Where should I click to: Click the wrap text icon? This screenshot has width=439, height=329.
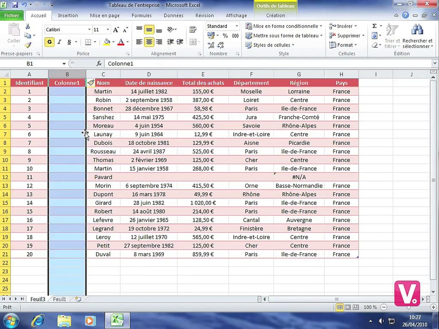193,29
